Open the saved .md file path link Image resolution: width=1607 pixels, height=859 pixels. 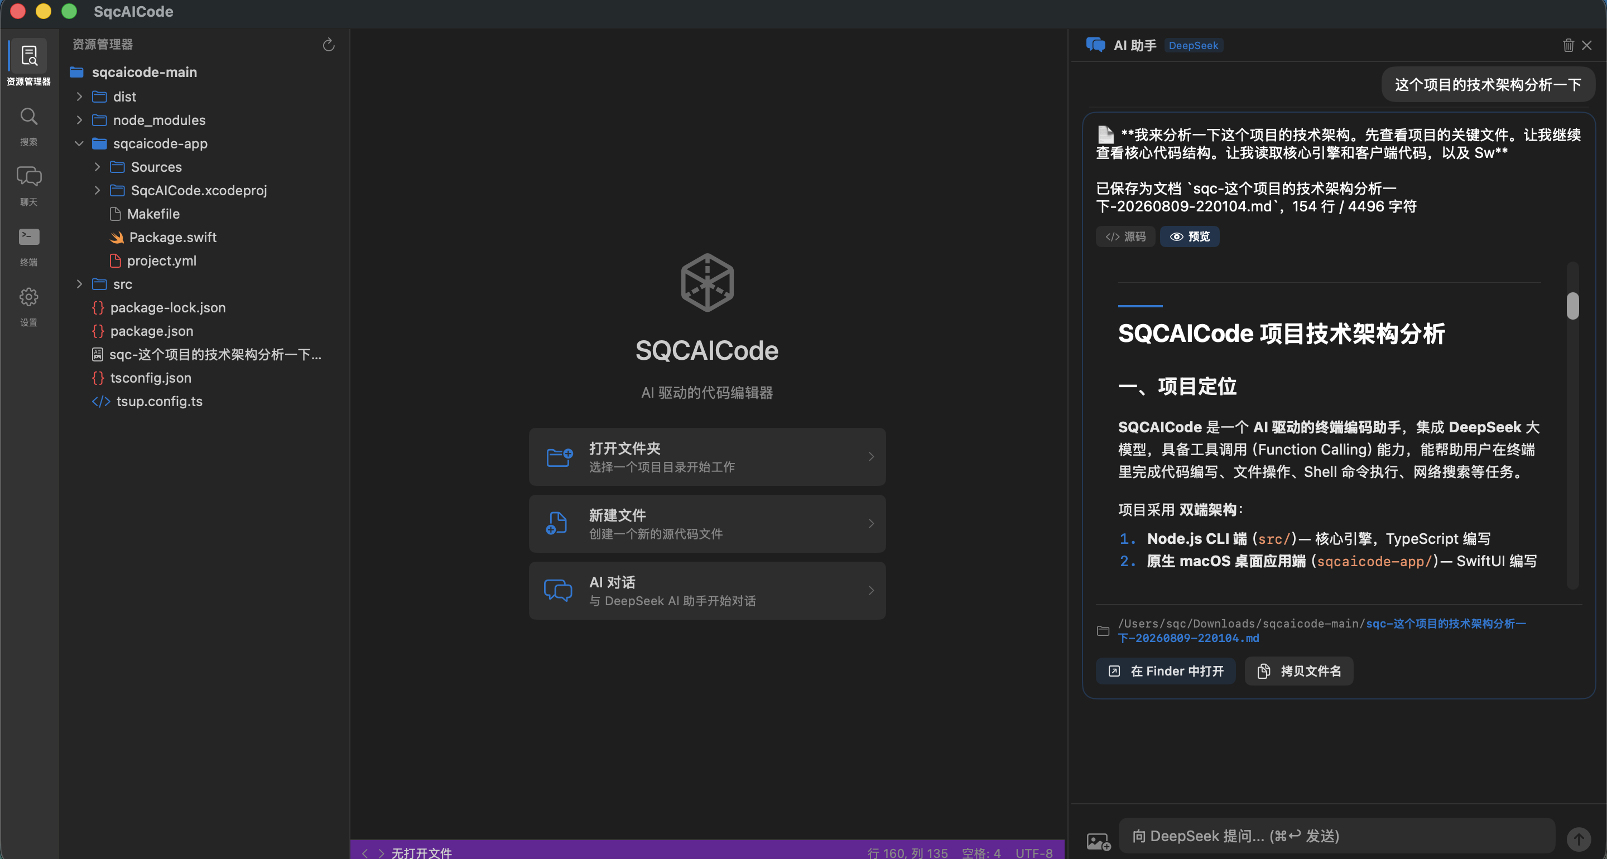[x=1321, y=631]
